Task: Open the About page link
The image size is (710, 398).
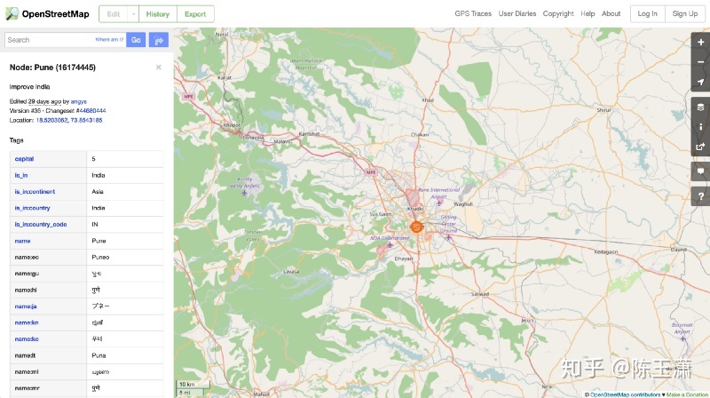Action: point(611,13)
